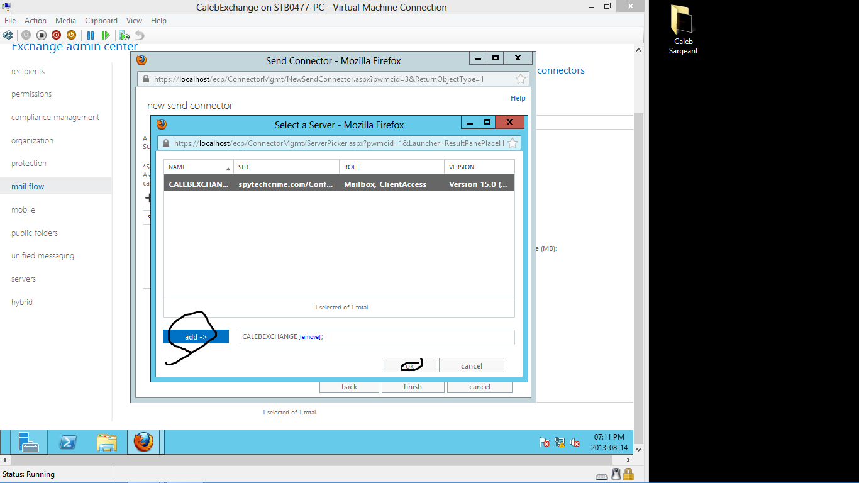This screenshot has height=483, width=859.
Task: Click the Revert arrow icon in VM toolbar
Action: click(140, 35)
